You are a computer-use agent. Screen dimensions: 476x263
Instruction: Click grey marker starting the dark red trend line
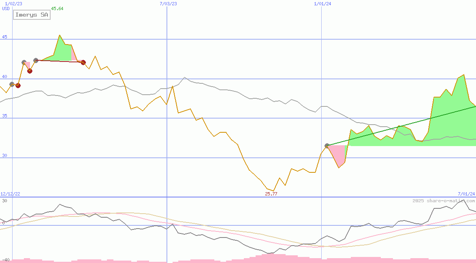click(36, 60)
